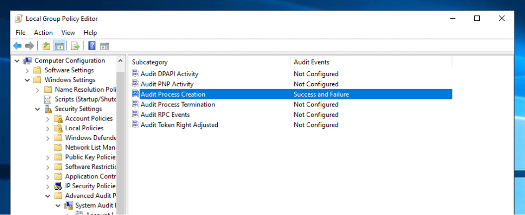
Task: Click Not Configured value for Audit DPAPI Activity
Action: 316,74
